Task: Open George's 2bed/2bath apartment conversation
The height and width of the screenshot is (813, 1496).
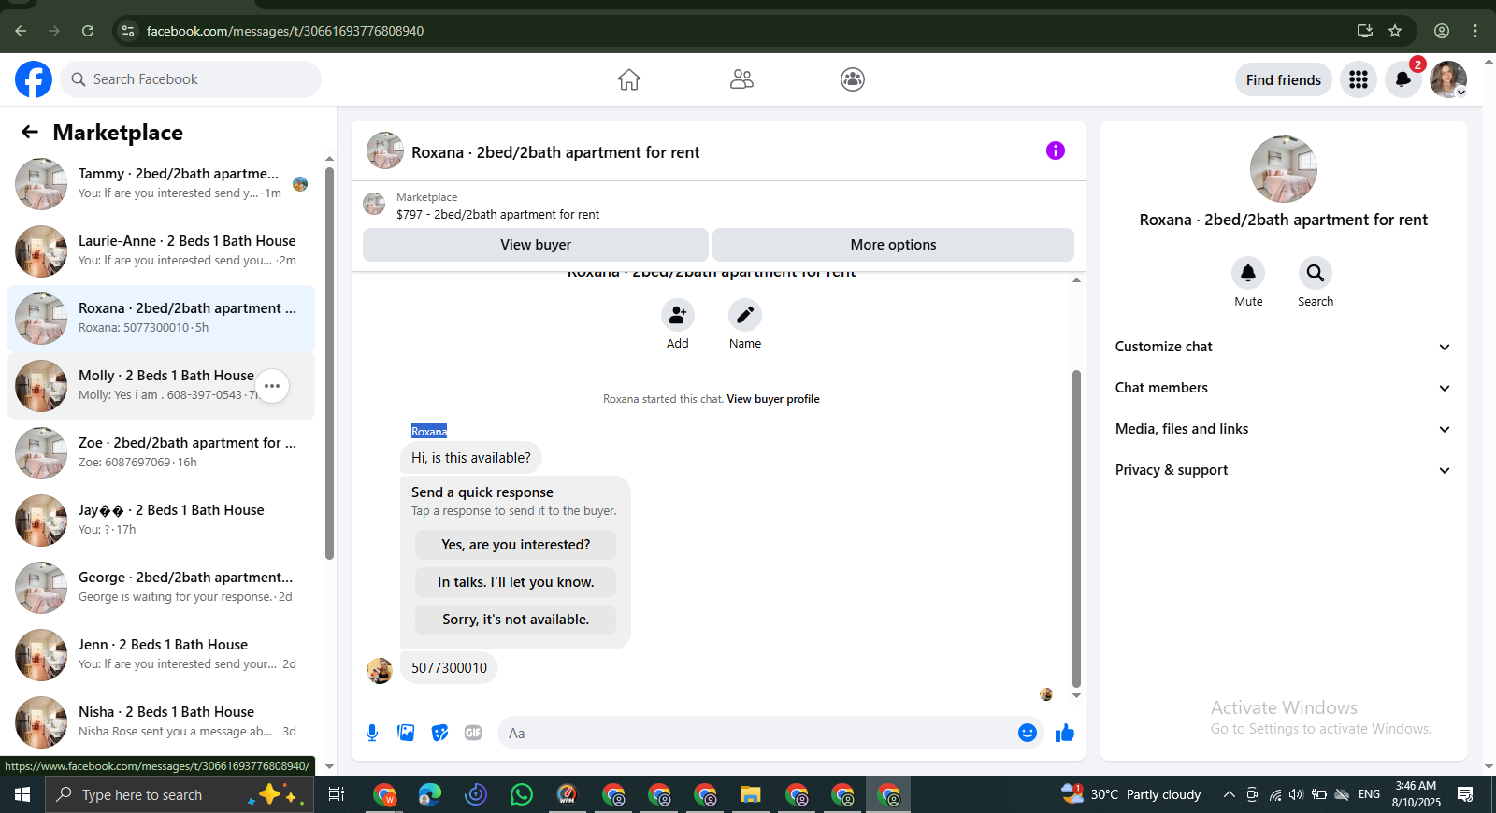Action: tap(161, 588)
